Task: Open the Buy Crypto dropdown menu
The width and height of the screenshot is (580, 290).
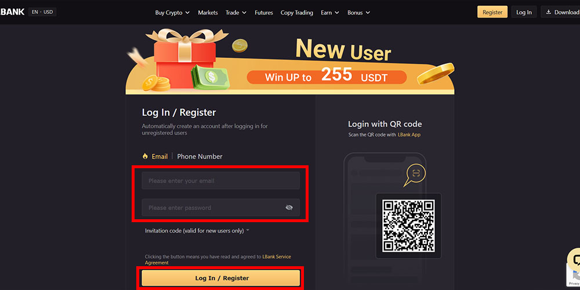Action: coord(172,12)
